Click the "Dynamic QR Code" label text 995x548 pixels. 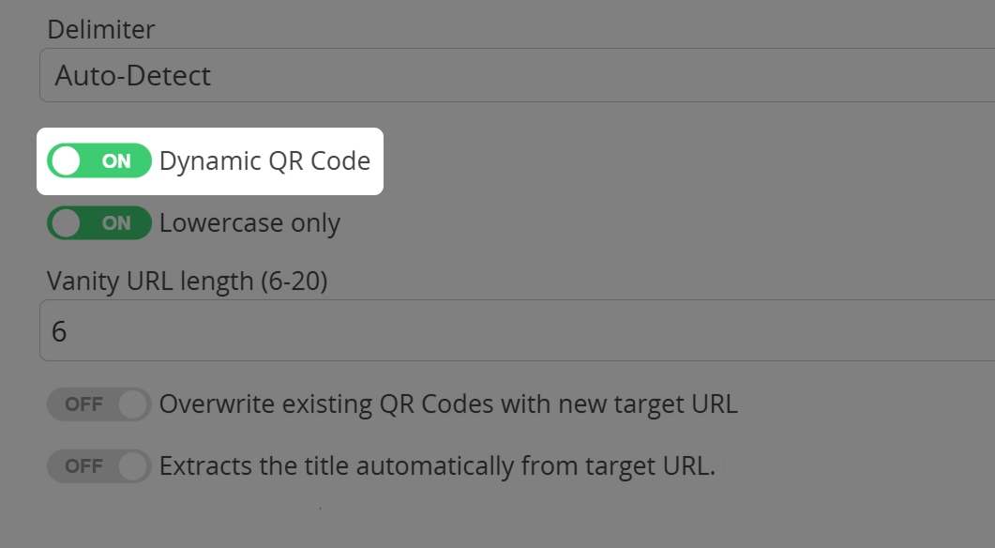(264, 161)
